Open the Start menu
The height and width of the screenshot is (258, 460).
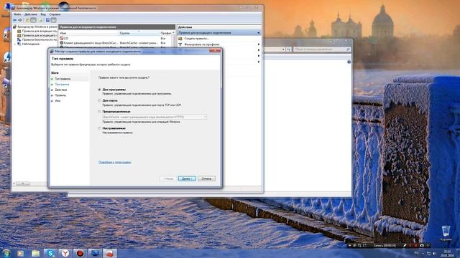(x=6, y=253)
